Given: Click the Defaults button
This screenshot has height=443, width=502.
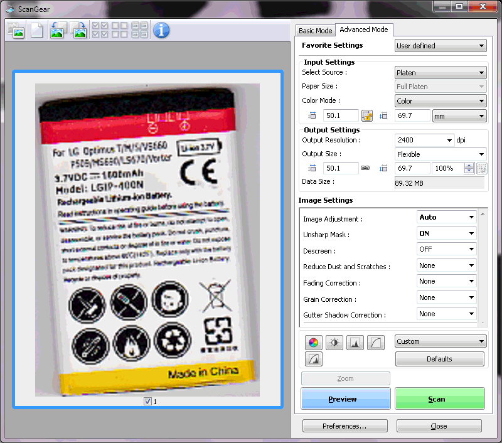Looking at the screenshot, I should pyautogui.click(x=440, y=359).
